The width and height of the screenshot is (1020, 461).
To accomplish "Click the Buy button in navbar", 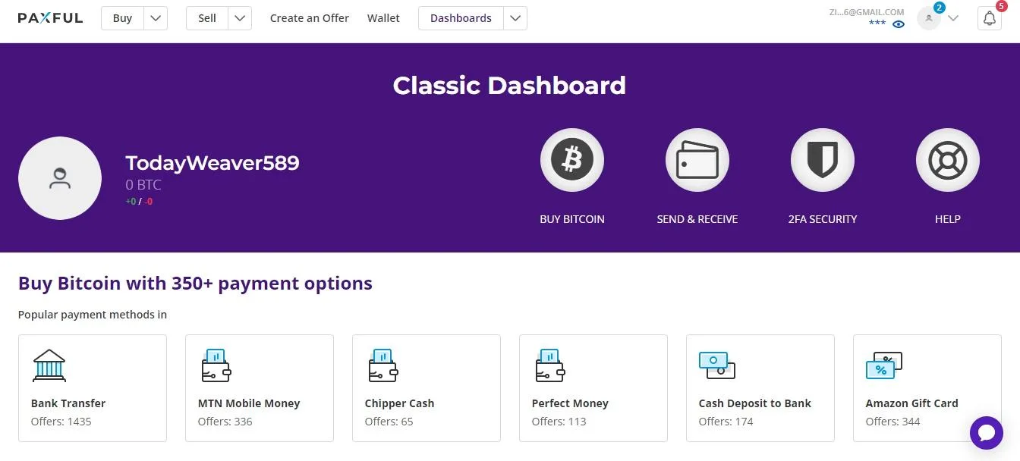I will coord(122,18).
